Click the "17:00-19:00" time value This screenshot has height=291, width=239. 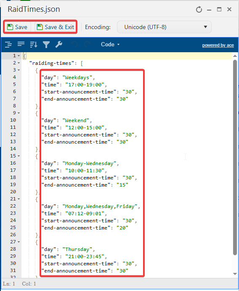(x=85, y=85)
